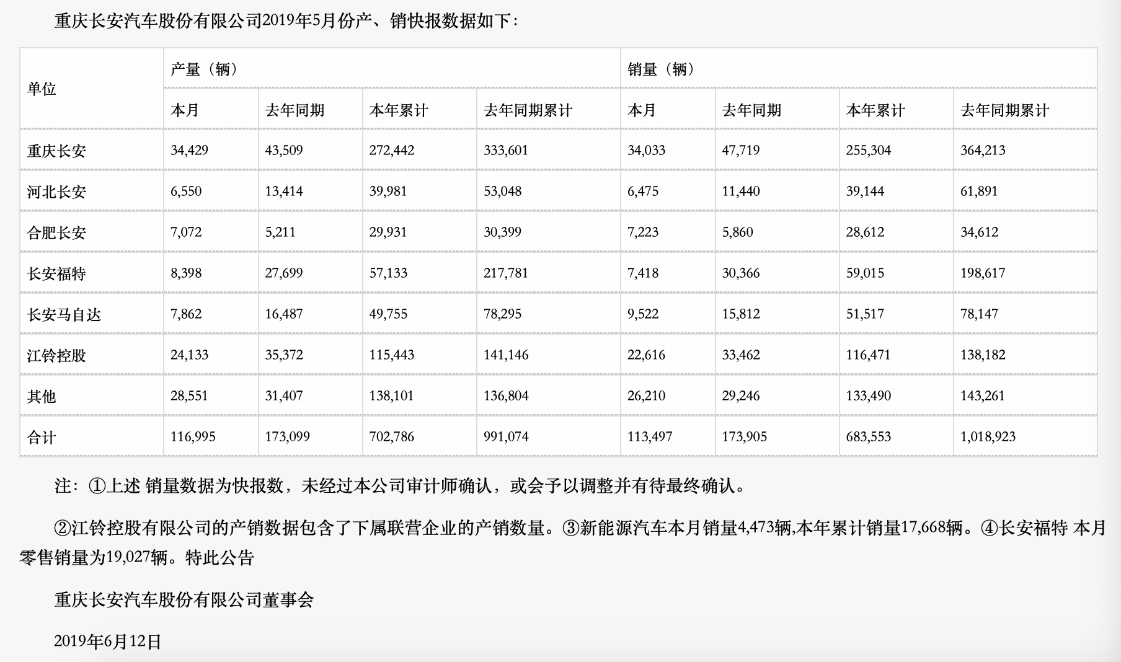Select the 重庆长安 row label
Image resolution: width=1121 pixels, height=662 pixels.
pos(56,151)
